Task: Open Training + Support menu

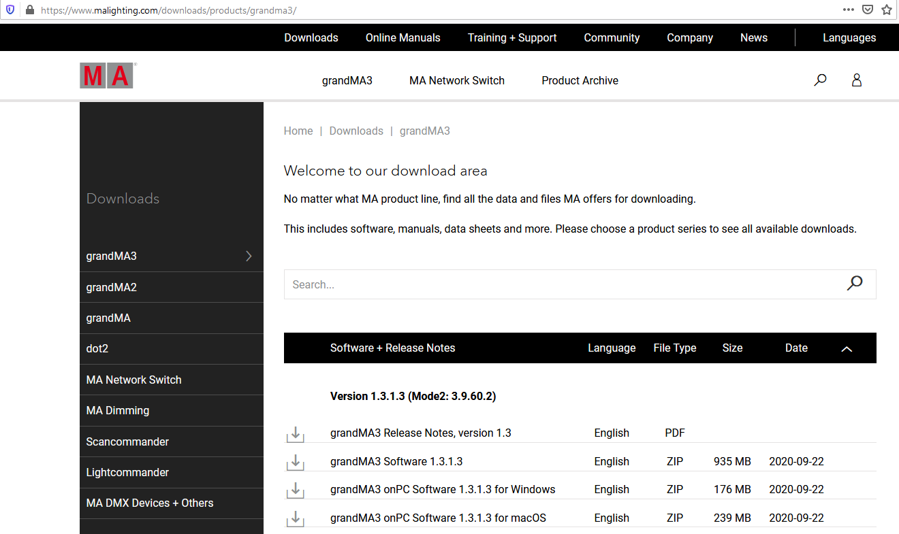Action: pos(512,37)
